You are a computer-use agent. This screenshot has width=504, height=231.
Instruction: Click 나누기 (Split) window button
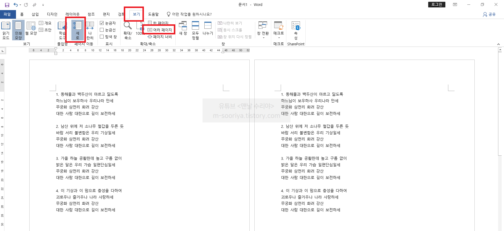click(208, 28)
